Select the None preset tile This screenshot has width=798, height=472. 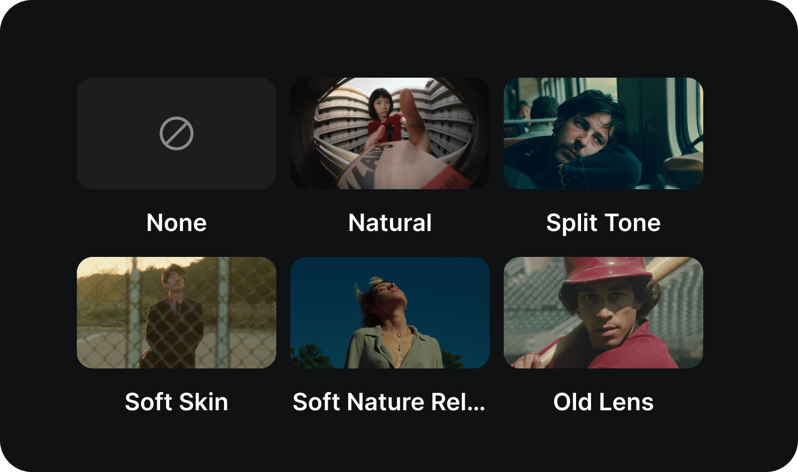(x=177, y=133)
